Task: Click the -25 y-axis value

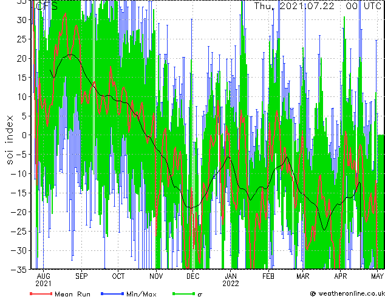Action: pos(19,232)
